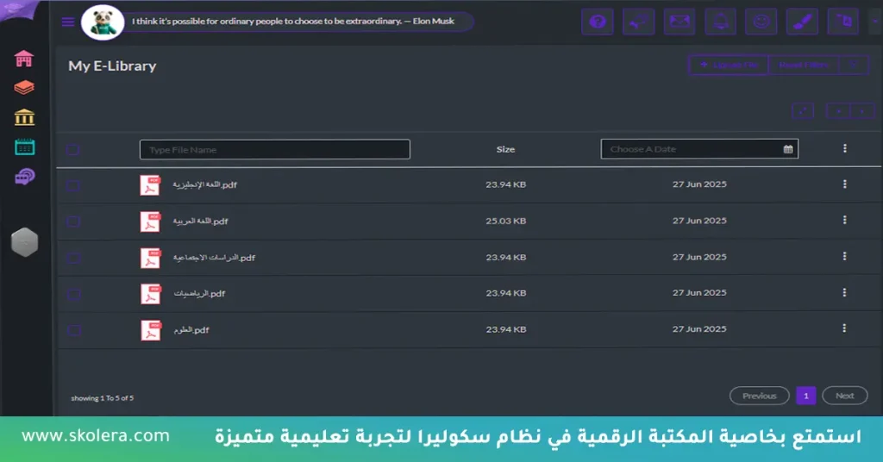Viewport: 883px width, 462px height.
Task: Open the notifications bell icon
Action: 720,22
